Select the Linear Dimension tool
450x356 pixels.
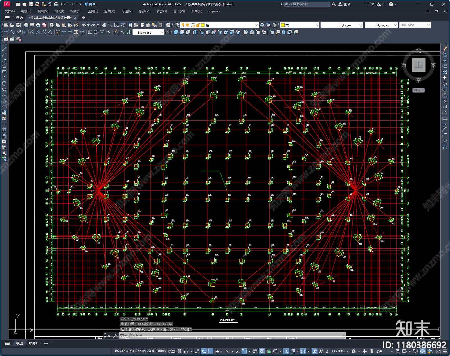pos(6,32)
